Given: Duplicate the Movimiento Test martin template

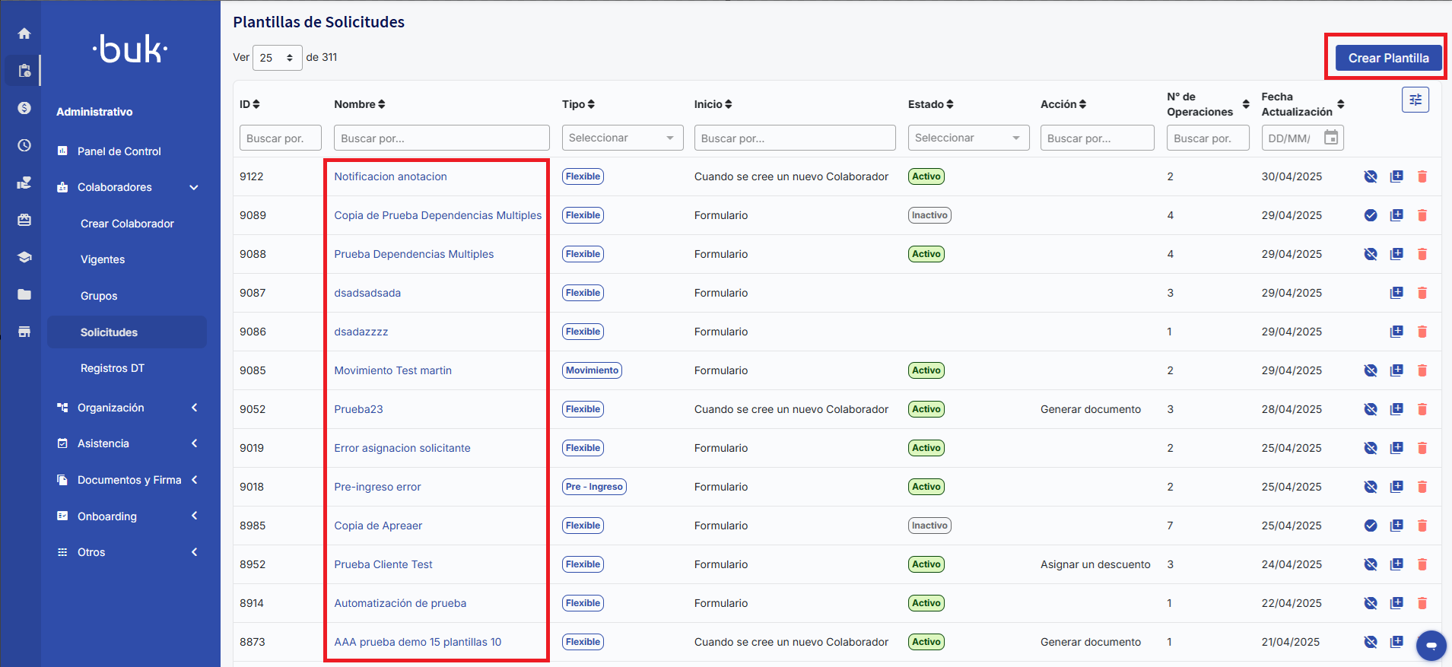Looking at the screenshot, I should [x=1396, y=370].
